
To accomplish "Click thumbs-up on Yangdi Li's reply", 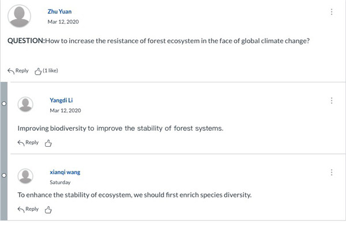I will pos(48,143).
